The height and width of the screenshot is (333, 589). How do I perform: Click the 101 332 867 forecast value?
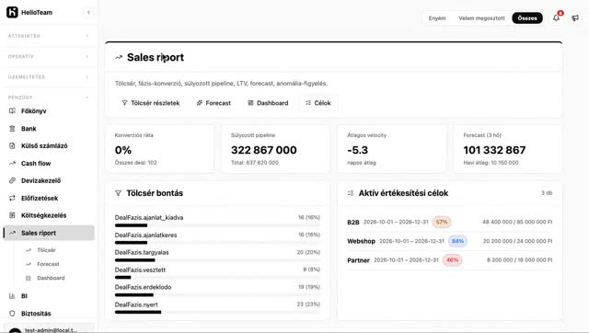pyautogui.click(x=494, y=150)
